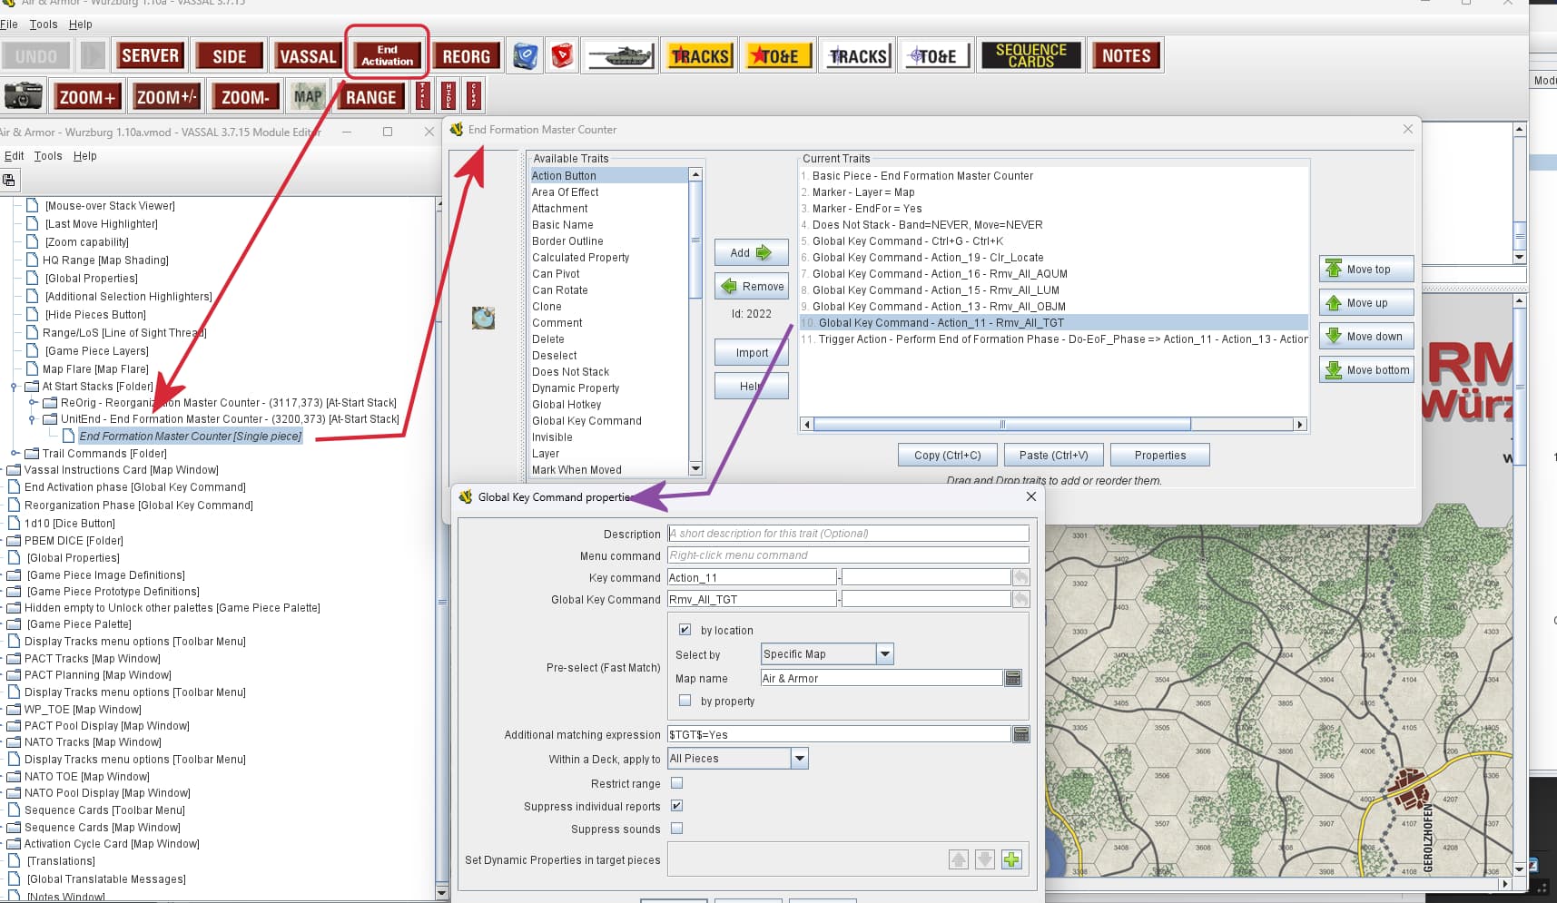Check the Restrict range checkbox
Image resolution: width=1557 pixels, height=903 pixels.
pyautogui.click(x=676, y=782)
